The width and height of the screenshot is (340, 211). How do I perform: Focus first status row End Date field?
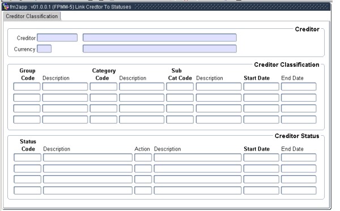(299, 158)
